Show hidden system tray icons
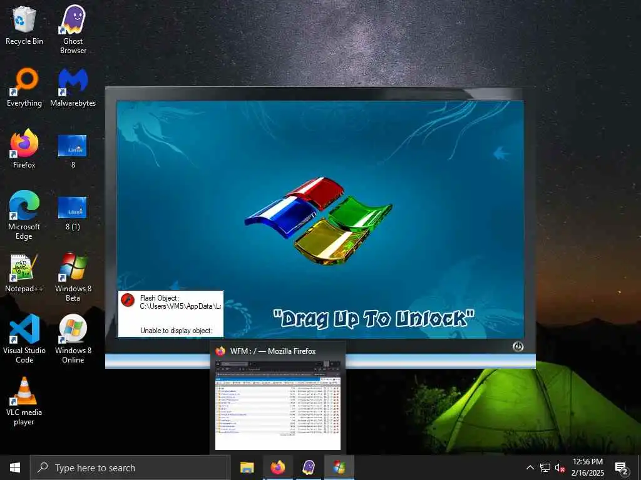This screenshot has height=480, width=641. (x=530, y=467)
